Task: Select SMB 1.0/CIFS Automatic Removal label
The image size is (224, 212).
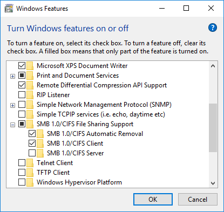Action: point(95,134)
